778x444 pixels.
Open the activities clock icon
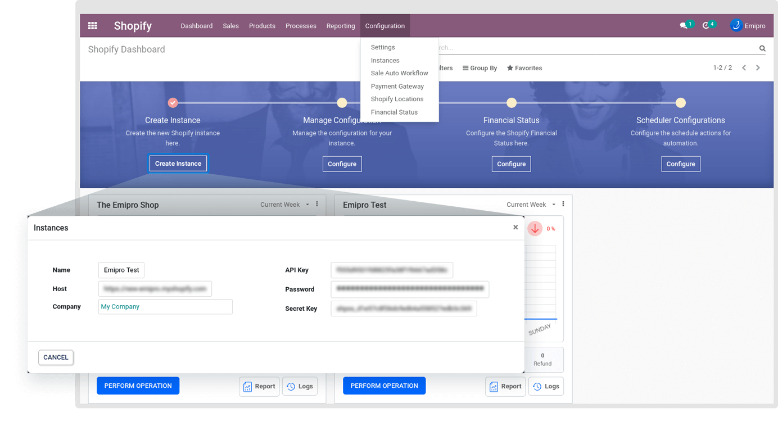(706, 26)
